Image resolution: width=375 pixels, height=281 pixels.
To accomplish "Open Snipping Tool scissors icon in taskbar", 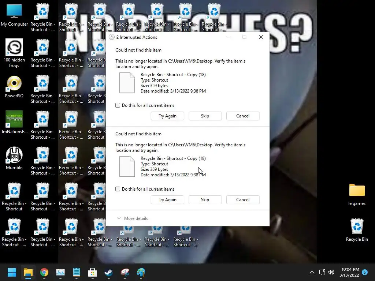I will [125, 272].
